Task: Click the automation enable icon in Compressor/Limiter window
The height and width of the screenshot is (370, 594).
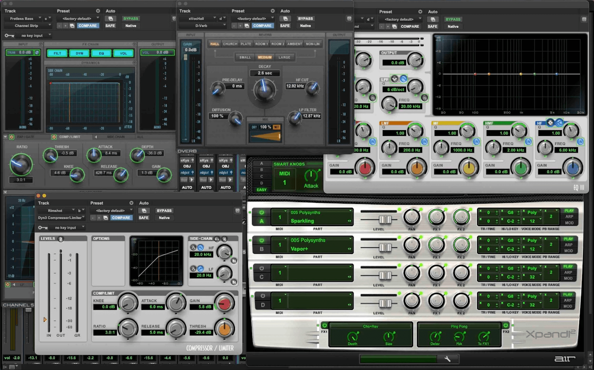Action: tap(144, 211)
